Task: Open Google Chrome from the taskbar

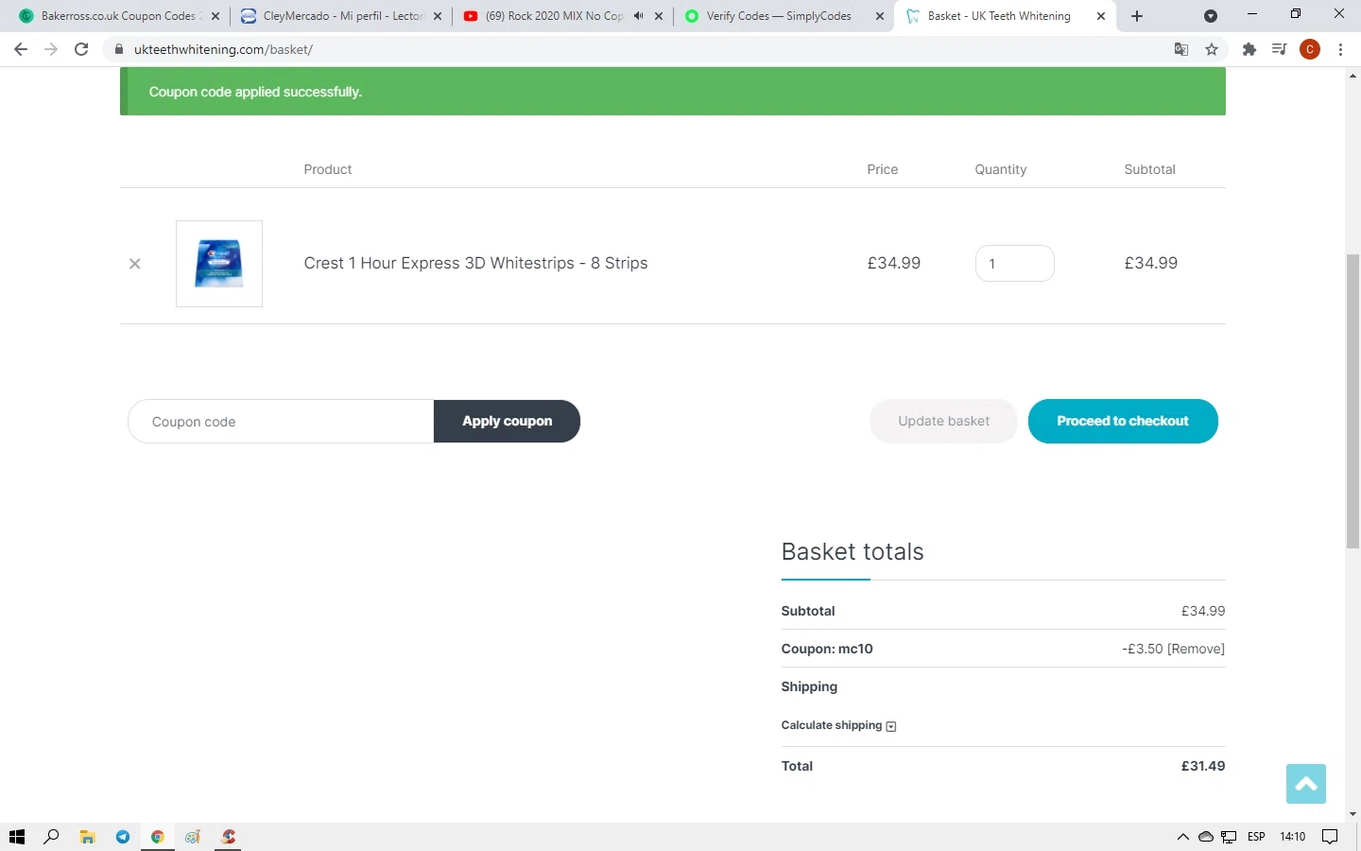Action: tap(158, 837)
